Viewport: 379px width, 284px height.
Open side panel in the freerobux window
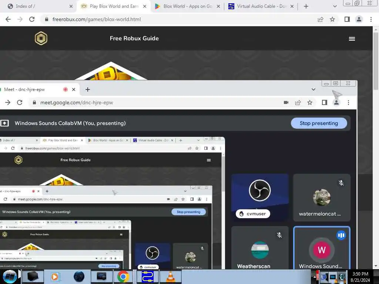tap(347, 19)
